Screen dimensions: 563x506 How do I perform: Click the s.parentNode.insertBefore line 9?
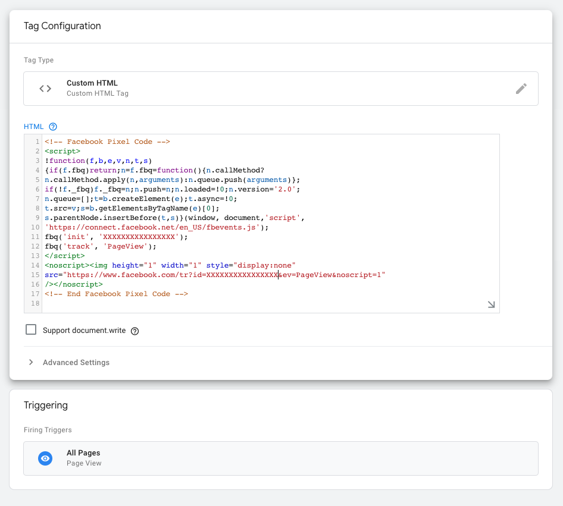[x=174, y=218]
